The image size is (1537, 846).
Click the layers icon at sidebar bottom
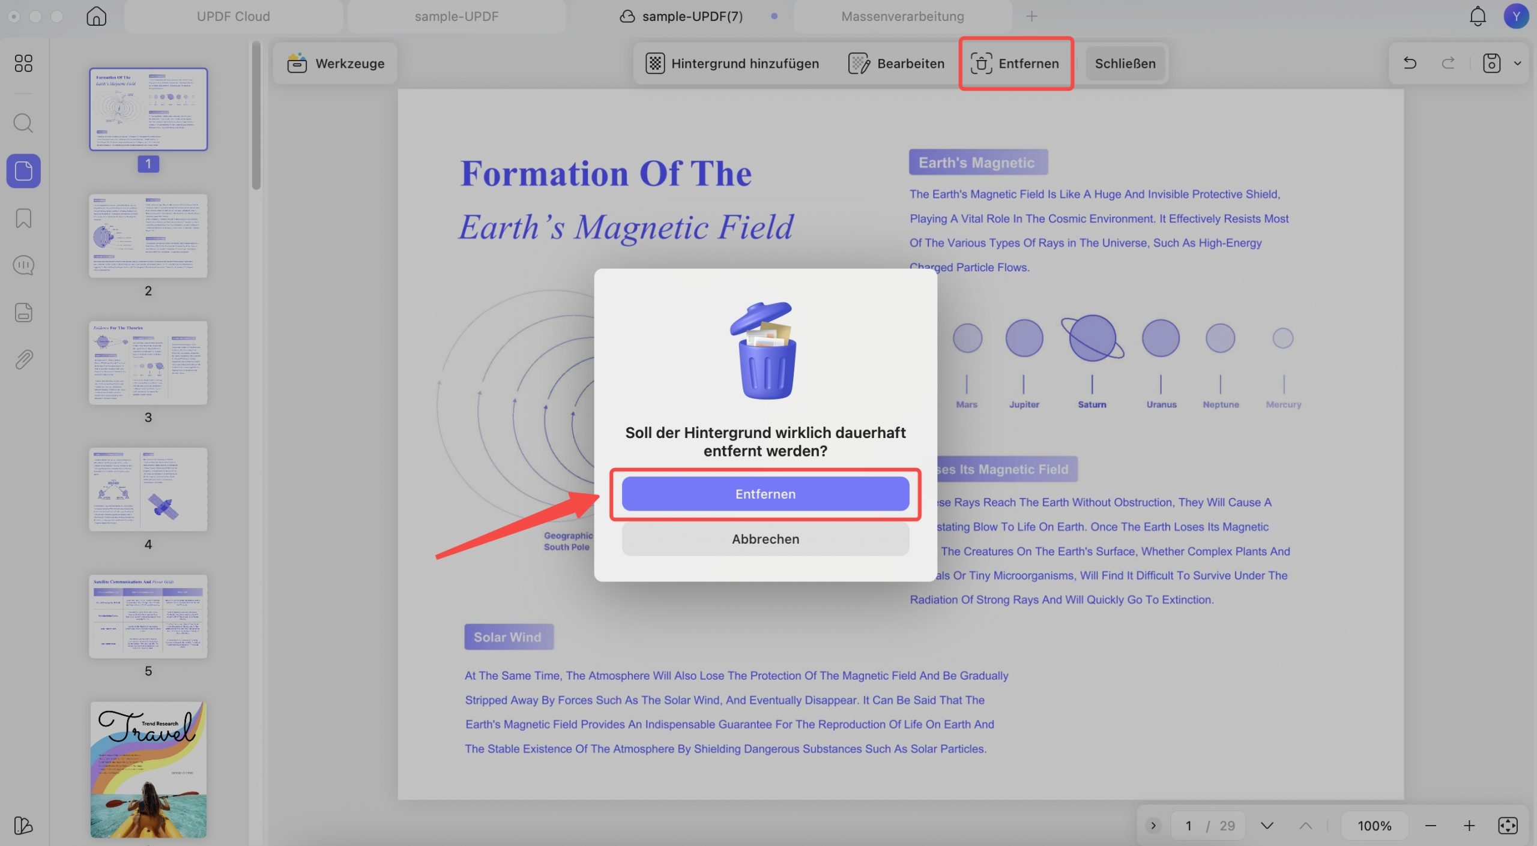(x=23, y=826)
